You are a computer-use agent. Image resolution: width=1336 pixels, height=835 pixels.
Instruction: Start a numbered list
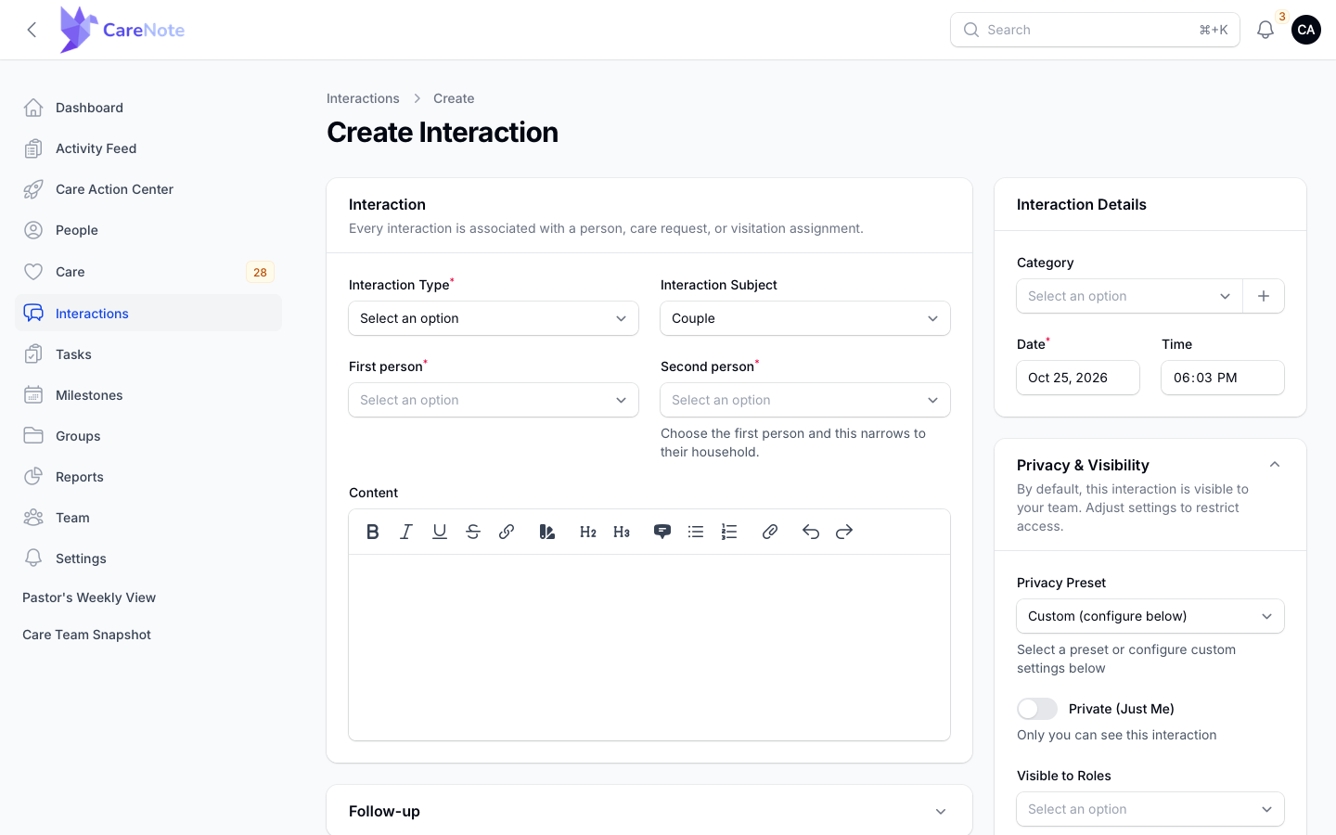click(x=729, y=532)
